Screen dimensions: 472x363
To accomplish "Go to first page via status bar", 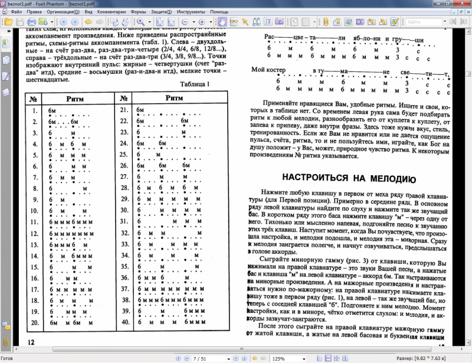I will [x=179, y=358].
